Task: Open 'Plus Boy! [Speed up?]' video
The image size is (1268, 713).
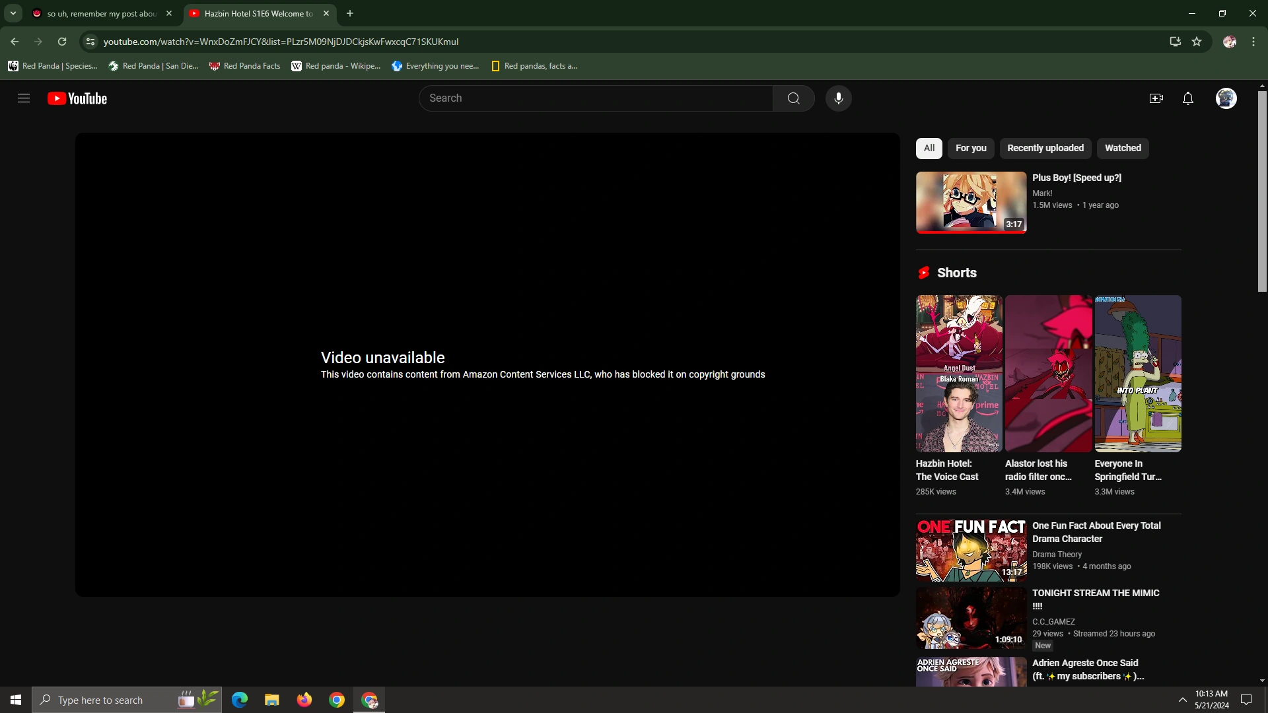Action: click(1076, 178)
